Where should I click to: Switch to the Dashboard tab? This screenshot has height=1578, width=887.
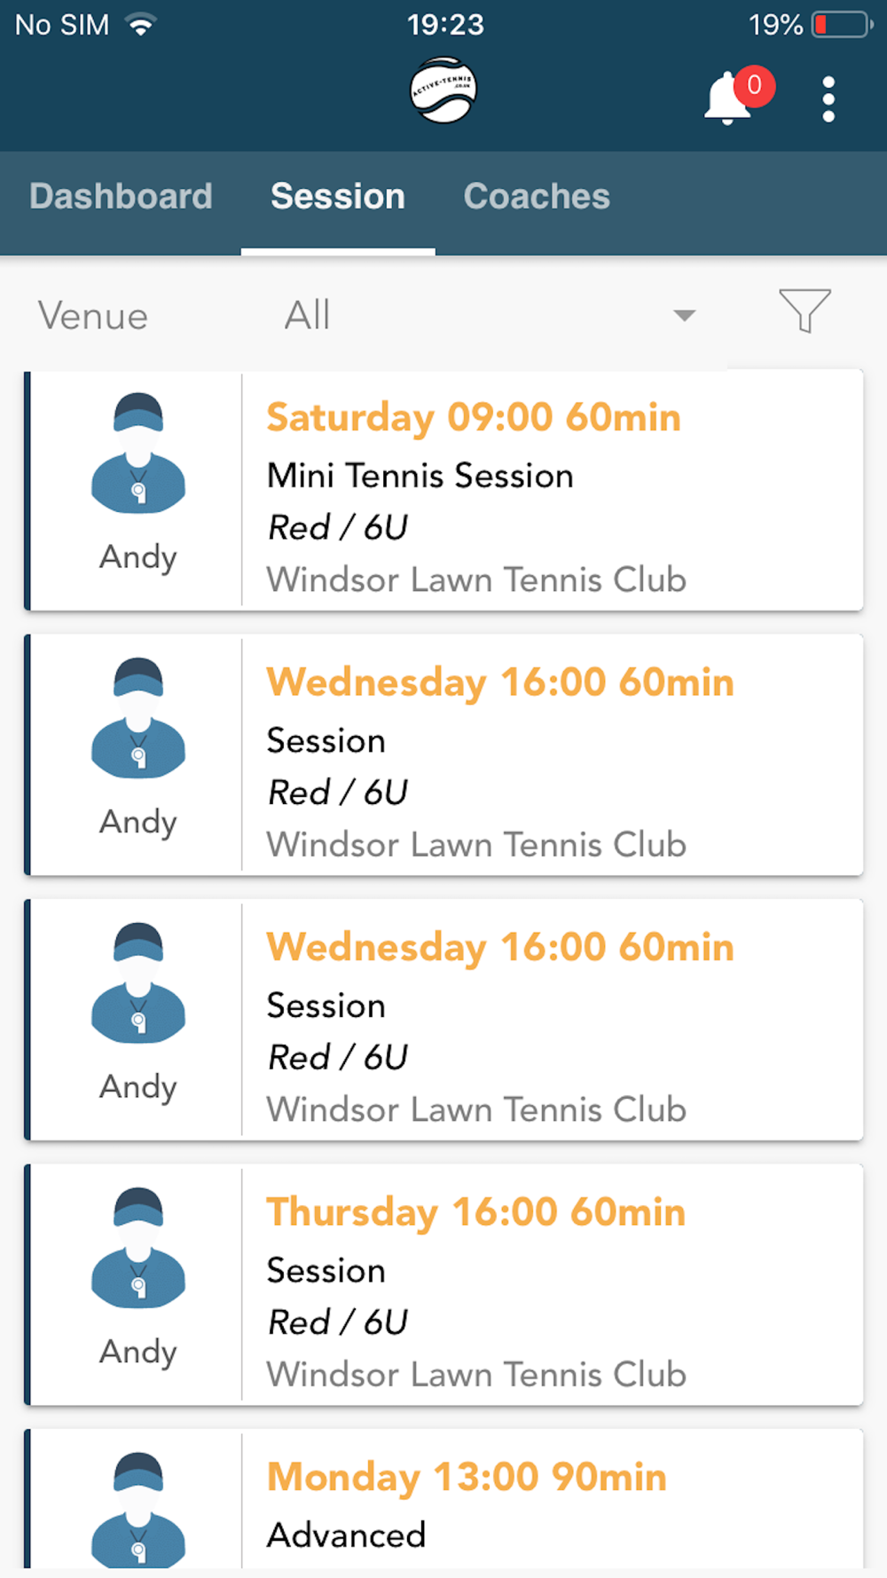coord(121,196)
